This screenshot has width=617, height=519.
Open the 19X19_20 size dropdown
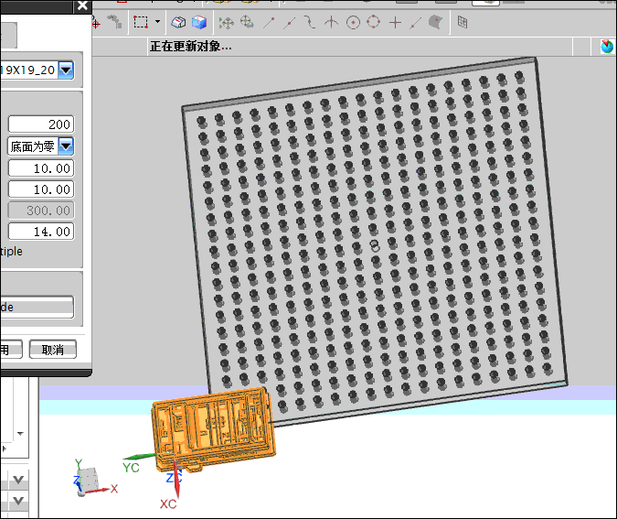66,70
